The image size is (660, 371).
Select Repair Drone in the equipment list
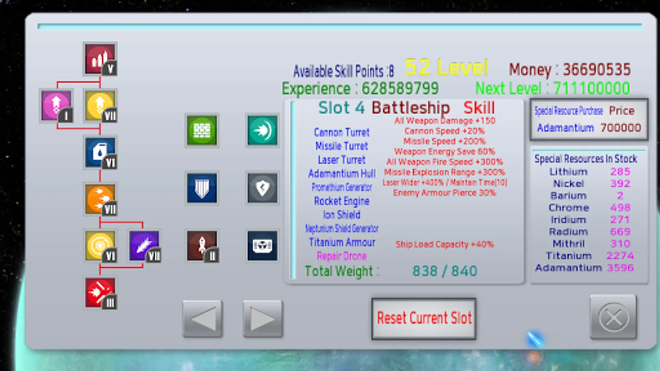(x=341, y=256)
